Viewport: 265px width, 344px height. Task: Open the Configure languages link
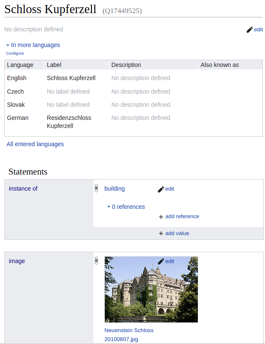tap(15, 53)
